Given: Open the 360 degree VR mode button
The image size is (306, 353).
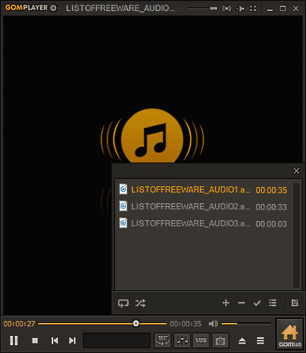Looking at the screenshot, I should pos(163,340).
